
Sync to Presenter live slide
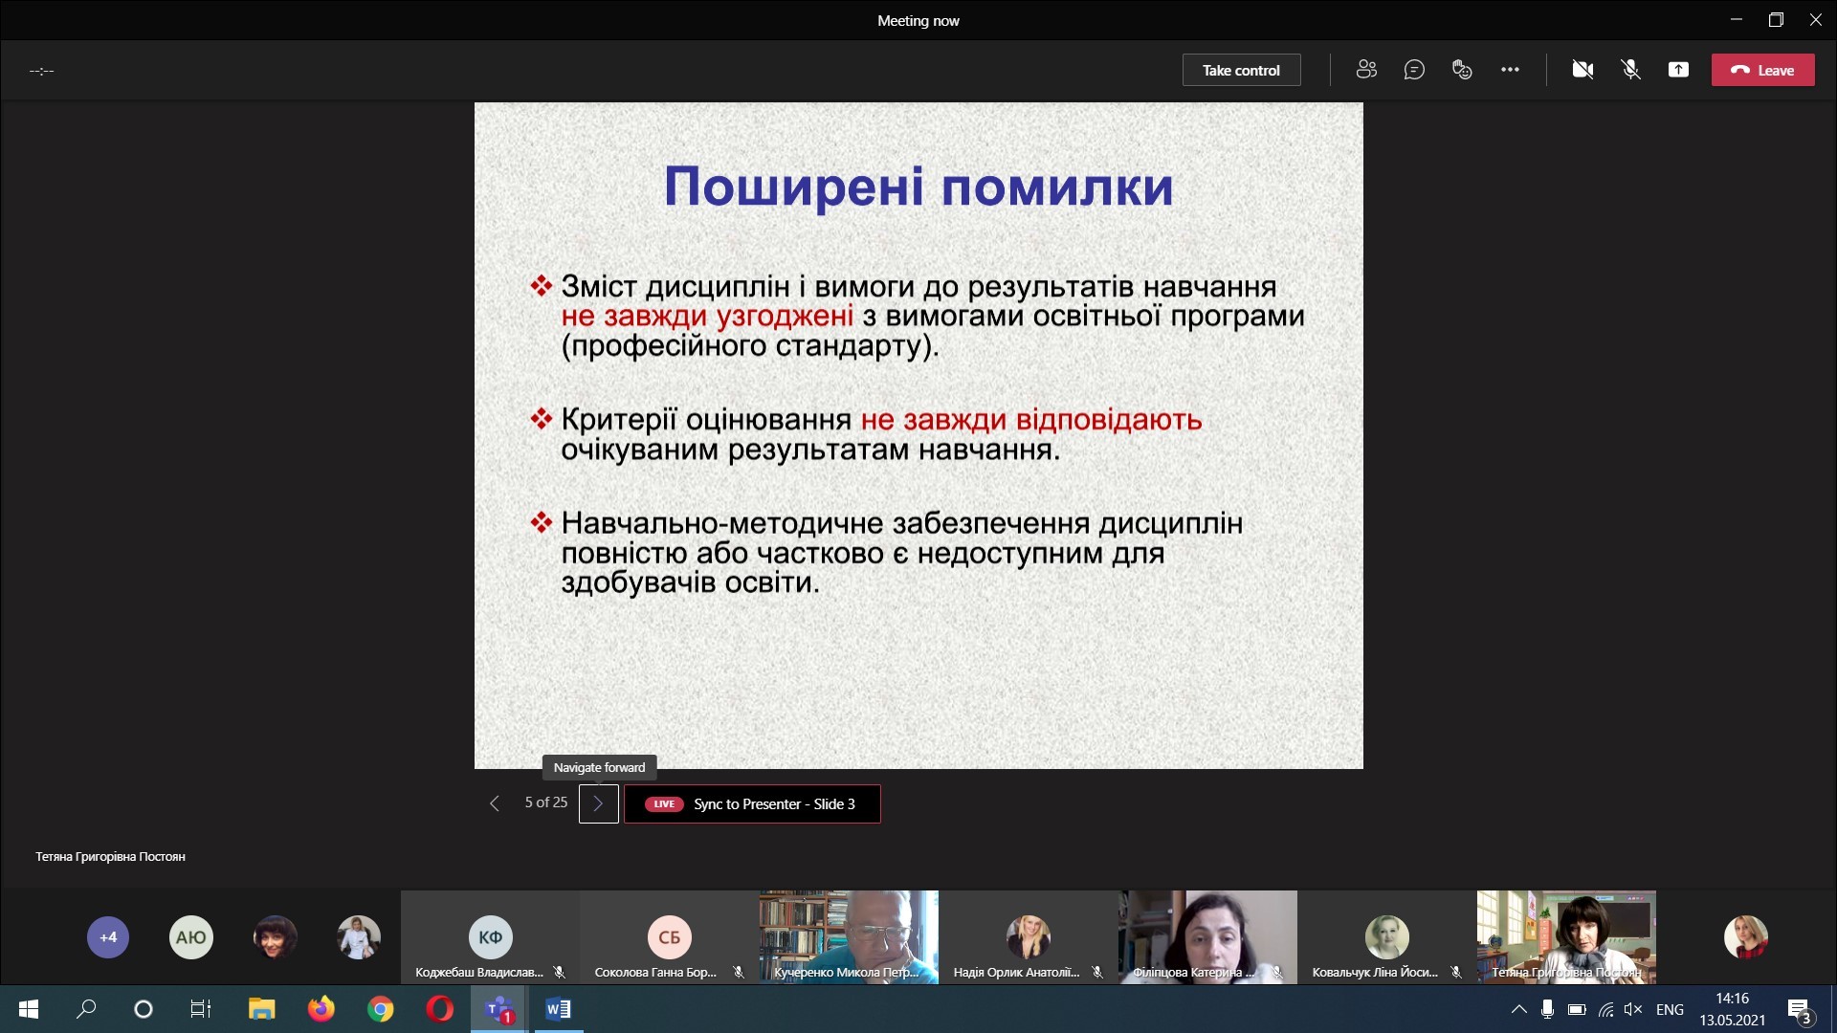click(x=752, y=803)
